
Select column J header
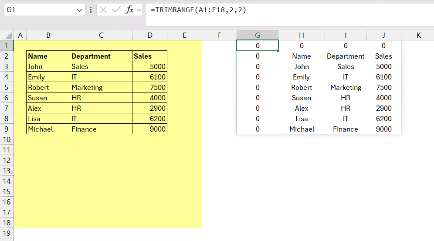383,35
